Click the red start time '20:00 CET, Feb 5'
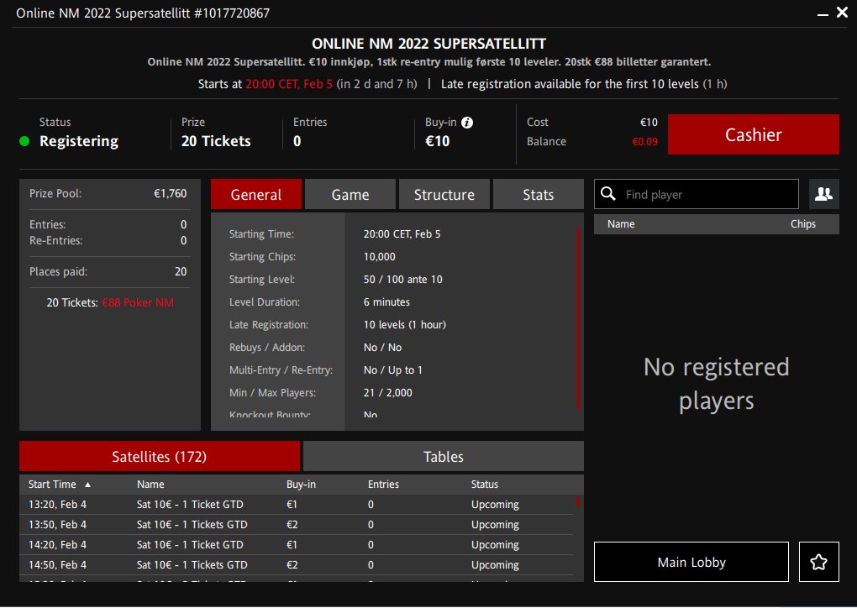Screen dimensions: 857x608 pyautogui.click(x=288, y=84)
